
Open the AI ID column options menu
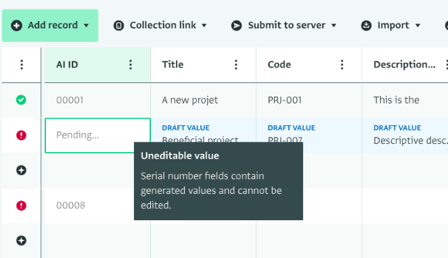131,65
